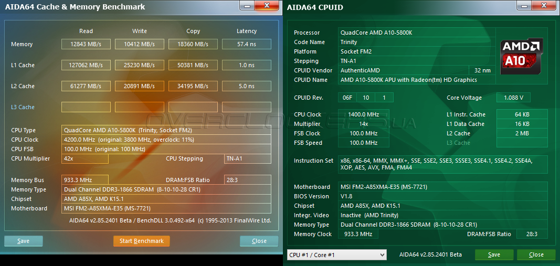Minimize the AIDA64 CPUID window
The image size is (560, 266).
(x=523, y=6)
